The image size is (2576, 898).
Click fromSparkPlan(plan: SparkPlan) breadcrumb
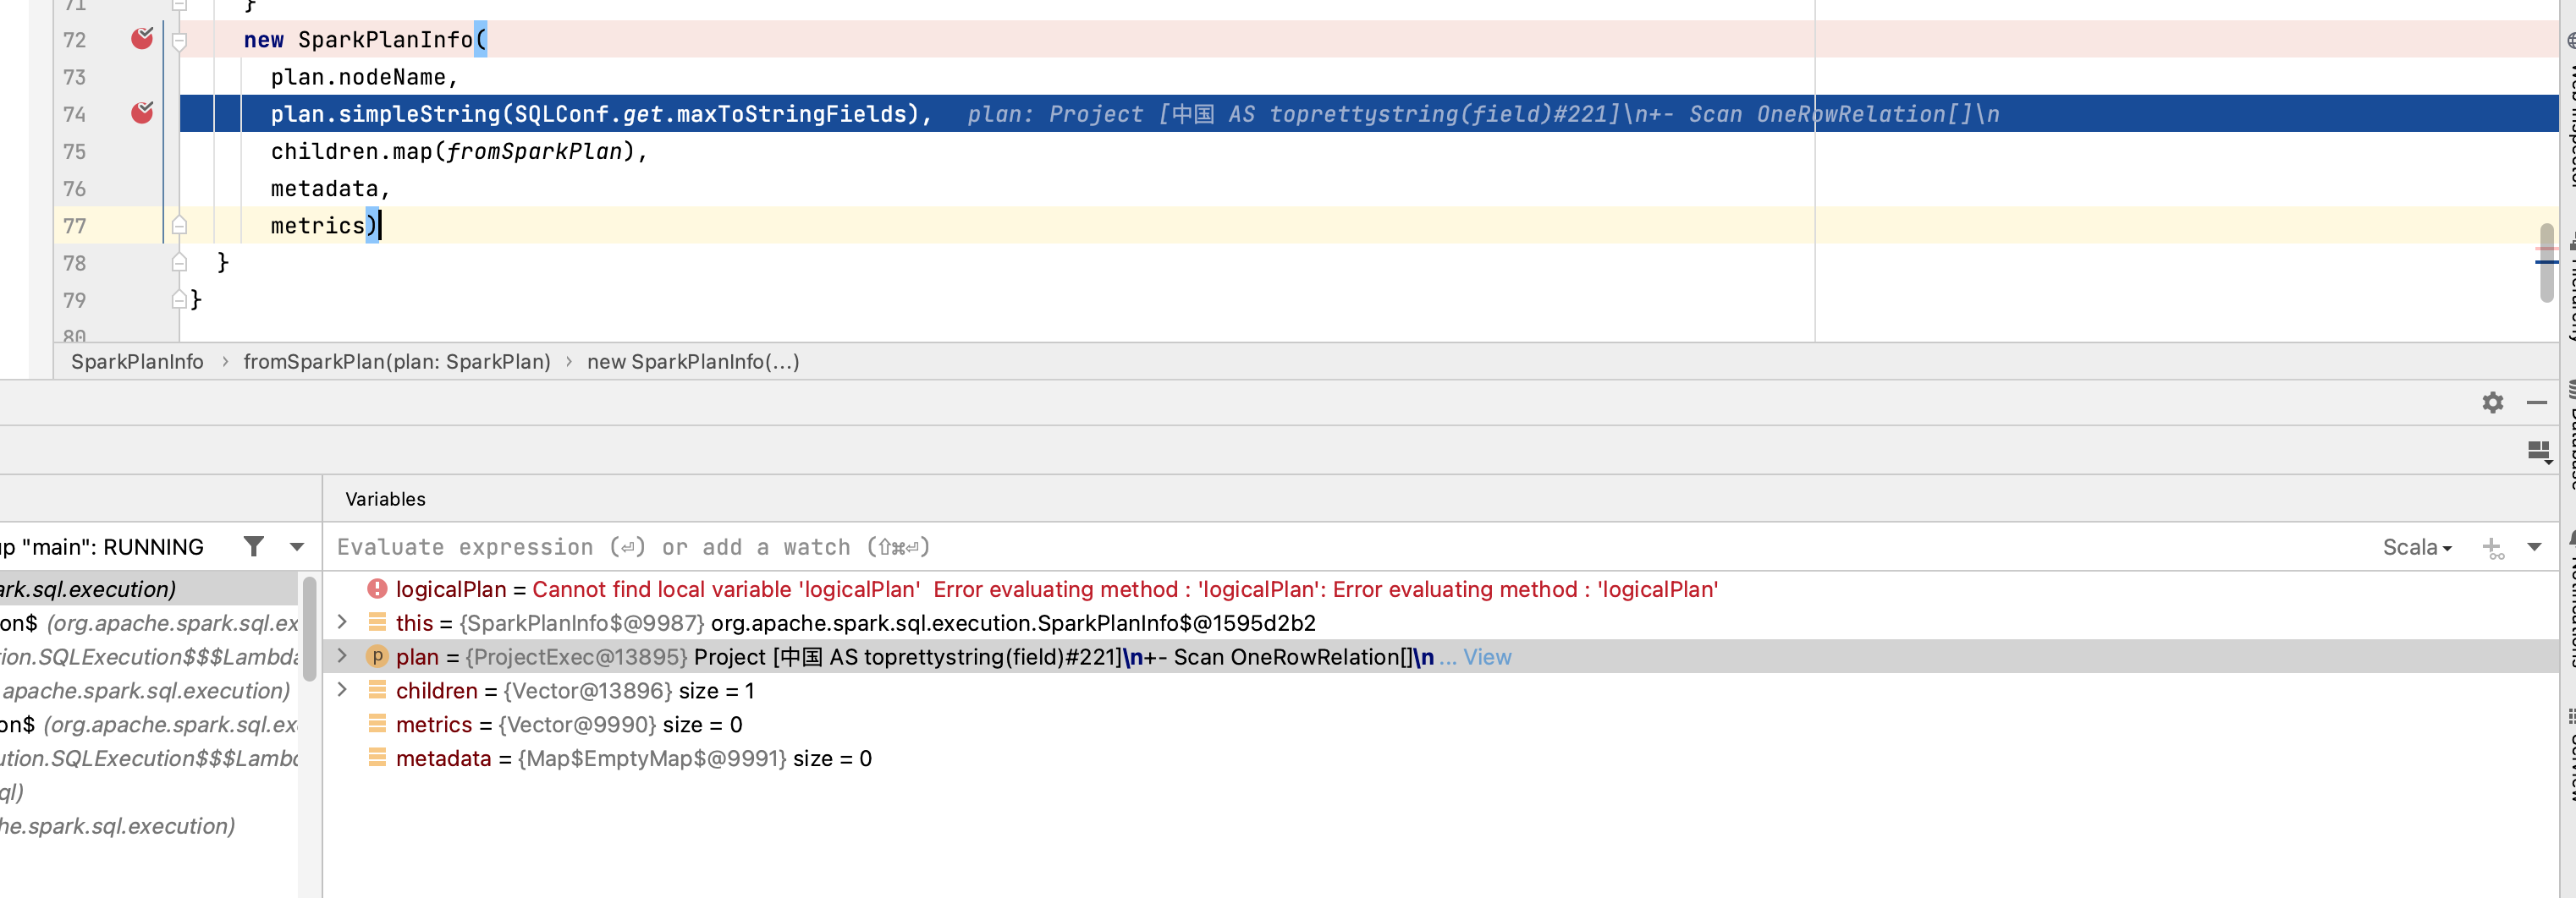pyautogui.click(x=397, y=362)
